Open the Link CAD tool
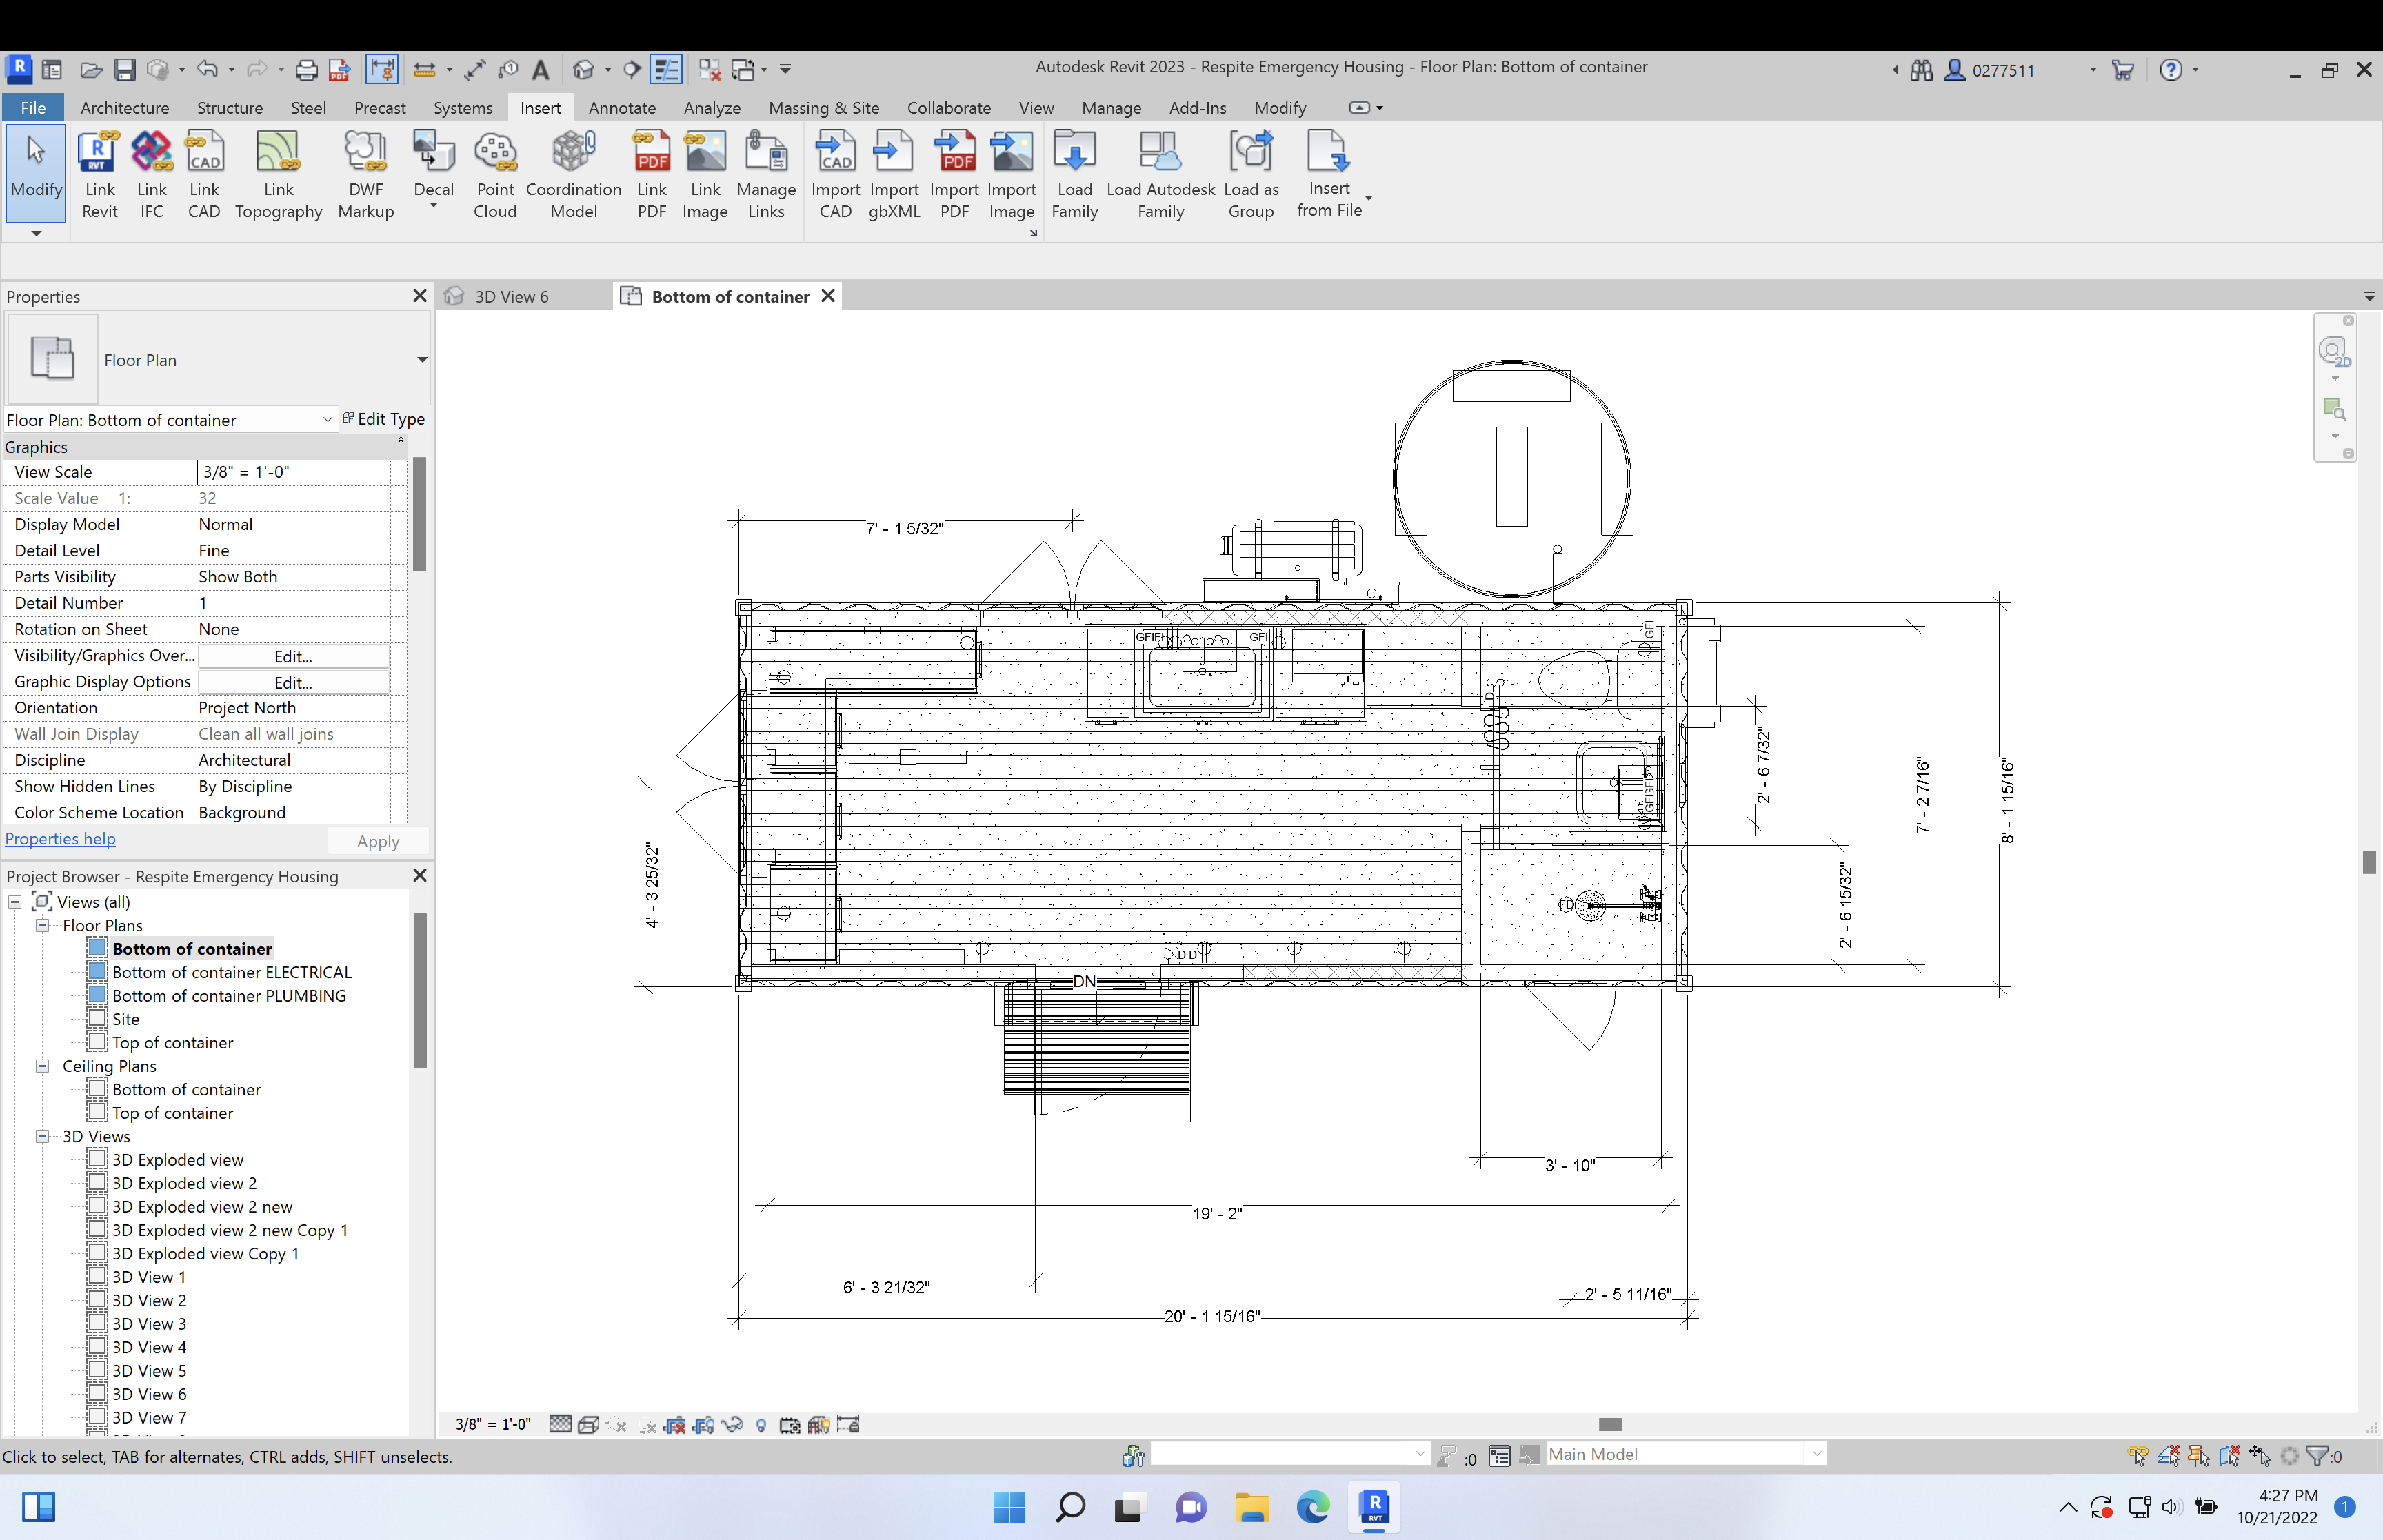 [204, 174]
